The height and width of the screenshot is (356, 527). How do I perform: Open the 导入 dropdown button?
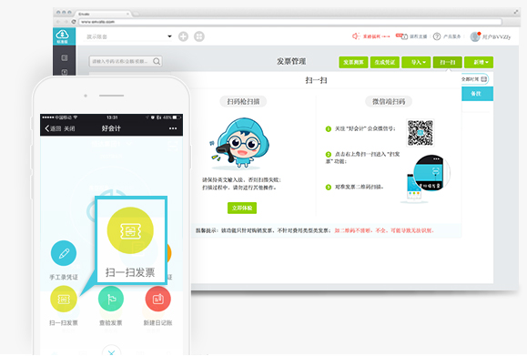coord(416,62)
